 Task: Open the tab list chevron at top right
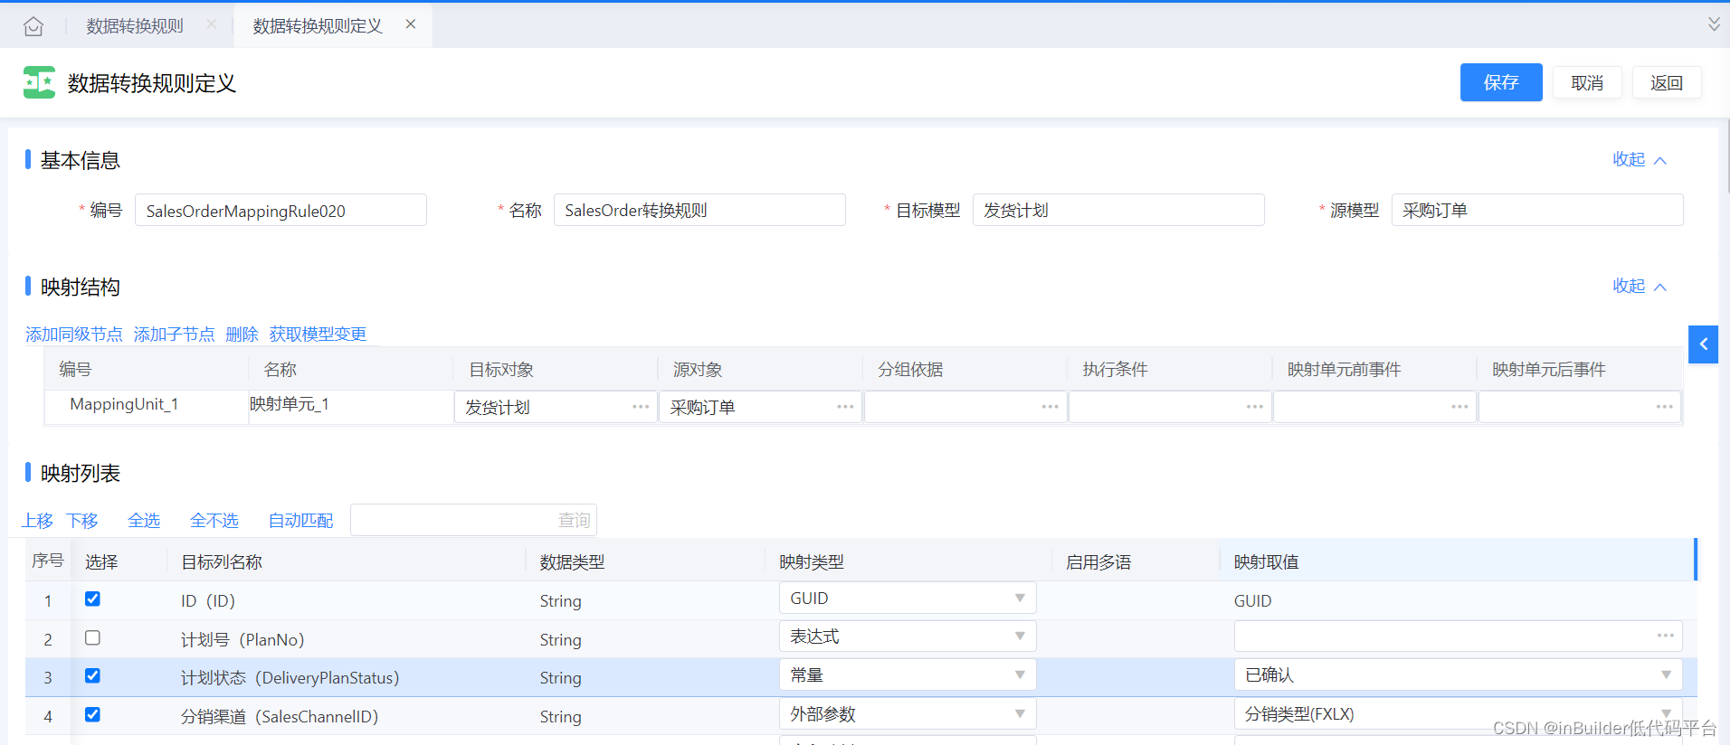(1714, 24)
